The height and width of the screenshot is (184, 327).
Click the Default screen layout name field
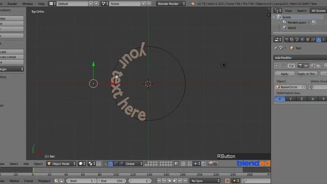pos(73,4)
